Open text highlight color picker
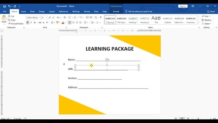The width and height of the screenshot is (218, 123). pyautogui.click(x=60, y=23)
